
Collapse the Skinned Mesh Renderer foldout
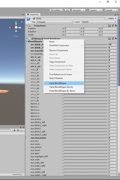click(27, 39)
